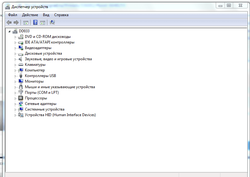Click the Forward arrow toolbar icon
Screen dimensions: 250x177
[x=16, y=22]
